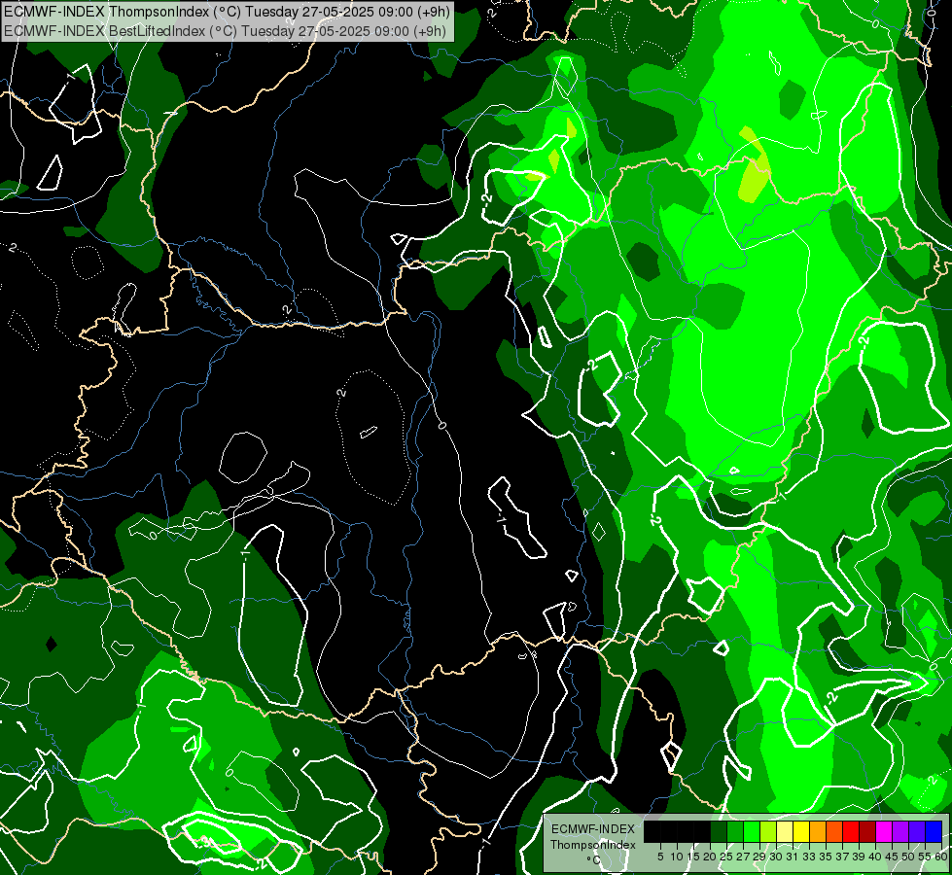952x875 pixels.
Task: Click the ECMWF-INDEX BestLiftedIndex header line
Action: click(x=226, y=30)
